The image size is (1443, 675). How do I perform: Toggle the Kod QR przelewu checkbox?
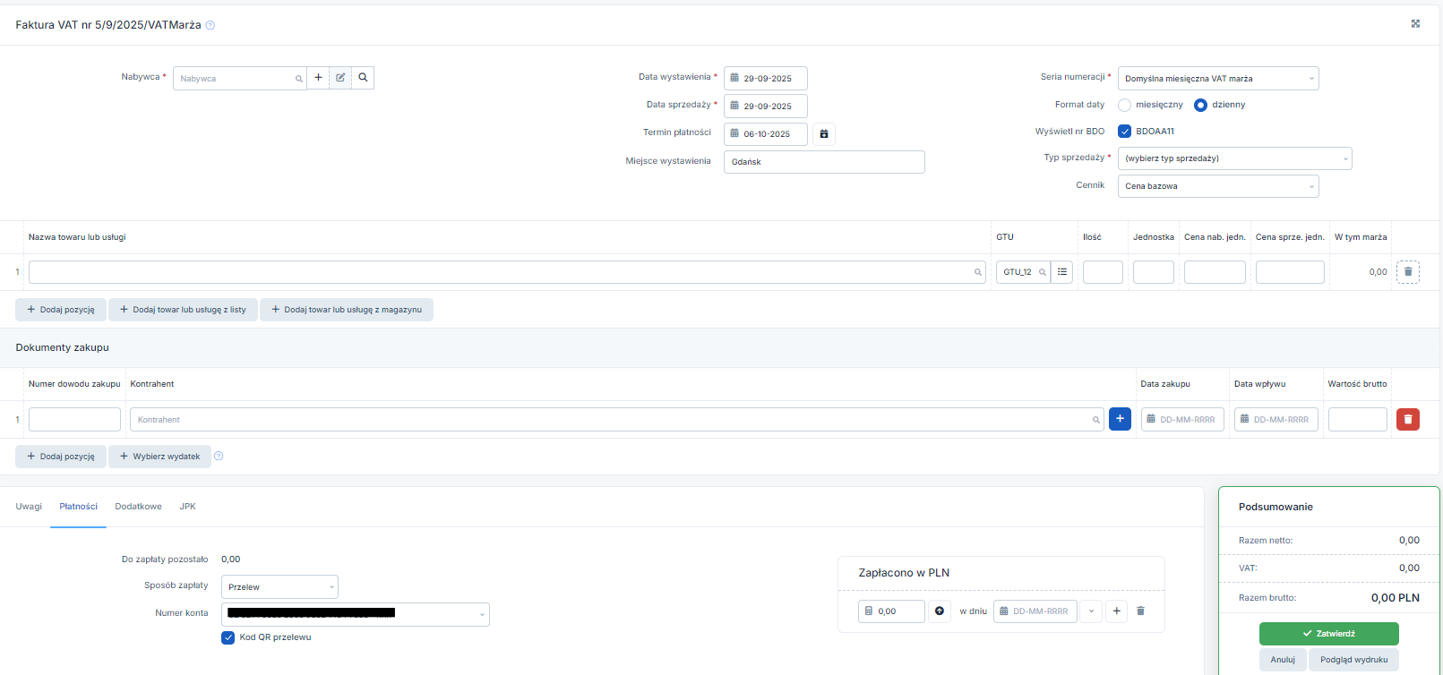point(228,637)
